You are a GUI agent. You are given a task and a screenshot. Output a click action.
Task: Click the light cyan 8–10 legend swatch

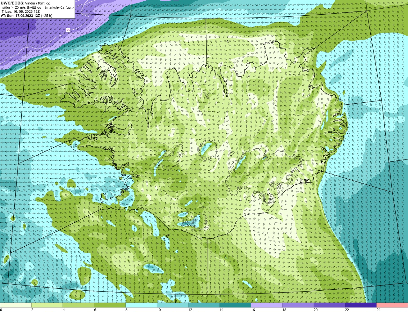142,305
